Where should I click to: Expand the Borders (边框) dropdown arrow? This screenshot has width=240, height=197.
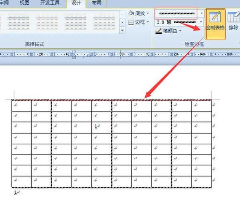click(x=148, y=22)
